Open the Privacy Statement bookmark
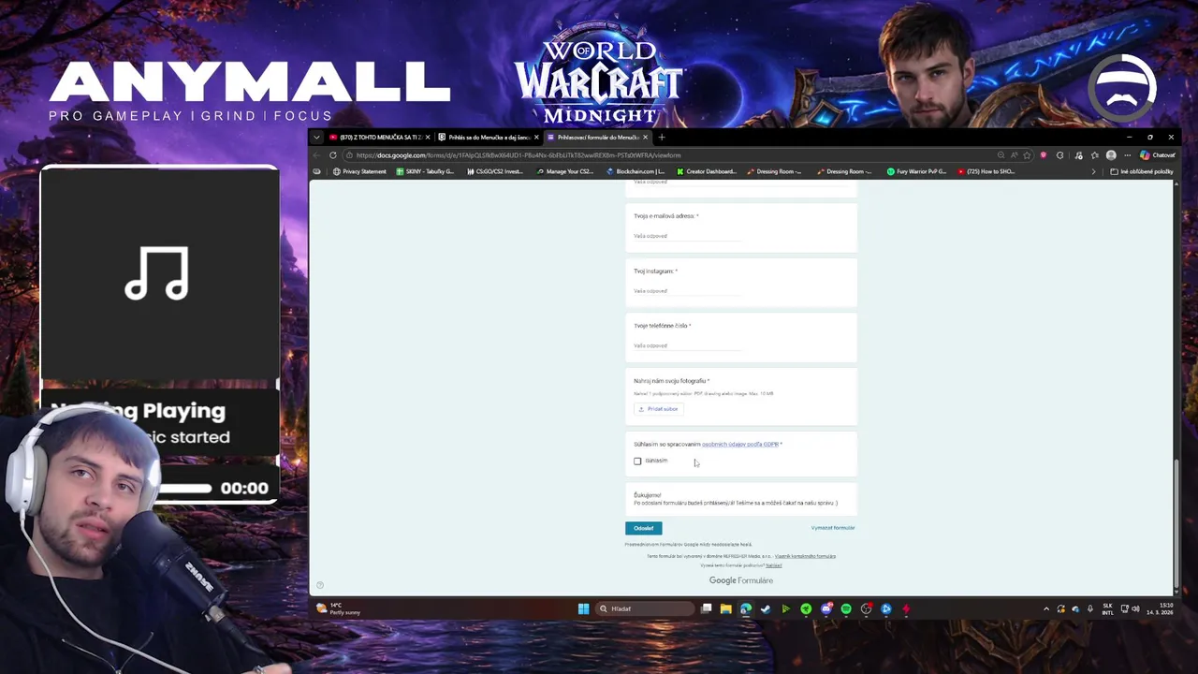Viewport: 1198px width, 674px height. coord(359,171)
